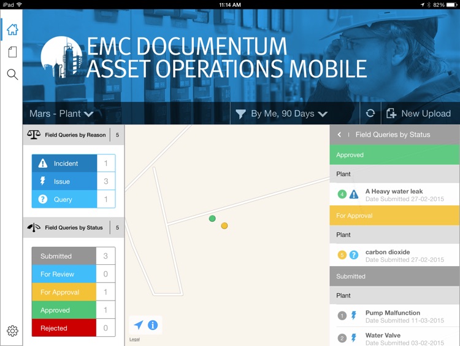Tap Field Queries by Status left header
The image size is (460, 346).
pos(74,227)
